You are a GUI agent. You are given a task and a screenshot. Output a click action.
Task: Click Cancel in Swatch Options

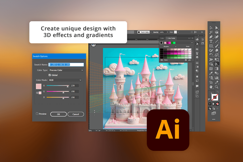point(76,114)
